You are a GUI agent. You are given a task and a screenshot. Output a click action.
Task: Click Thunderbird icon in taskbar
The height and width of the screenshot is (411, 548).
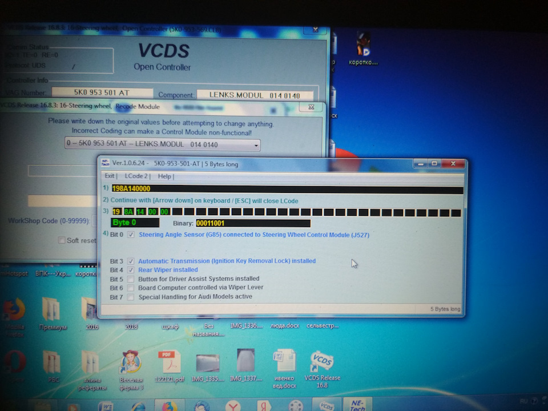(x=202, y=406)
